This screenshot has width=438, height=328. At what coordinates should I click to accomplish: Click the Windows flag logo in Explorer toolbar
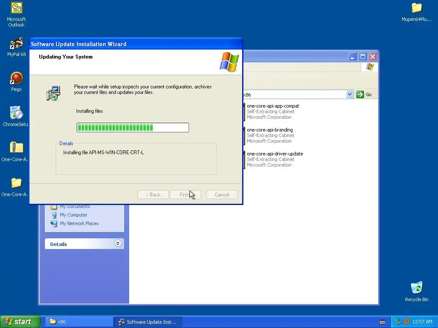370,67
